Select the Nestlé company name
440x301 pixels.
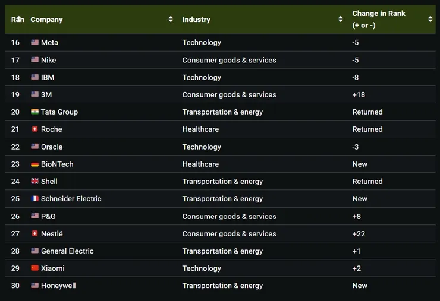click(x=52, y=234)
